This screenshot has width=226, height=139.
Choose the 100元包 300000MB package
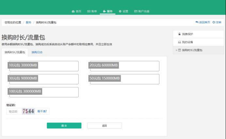[x=43, y=92]
